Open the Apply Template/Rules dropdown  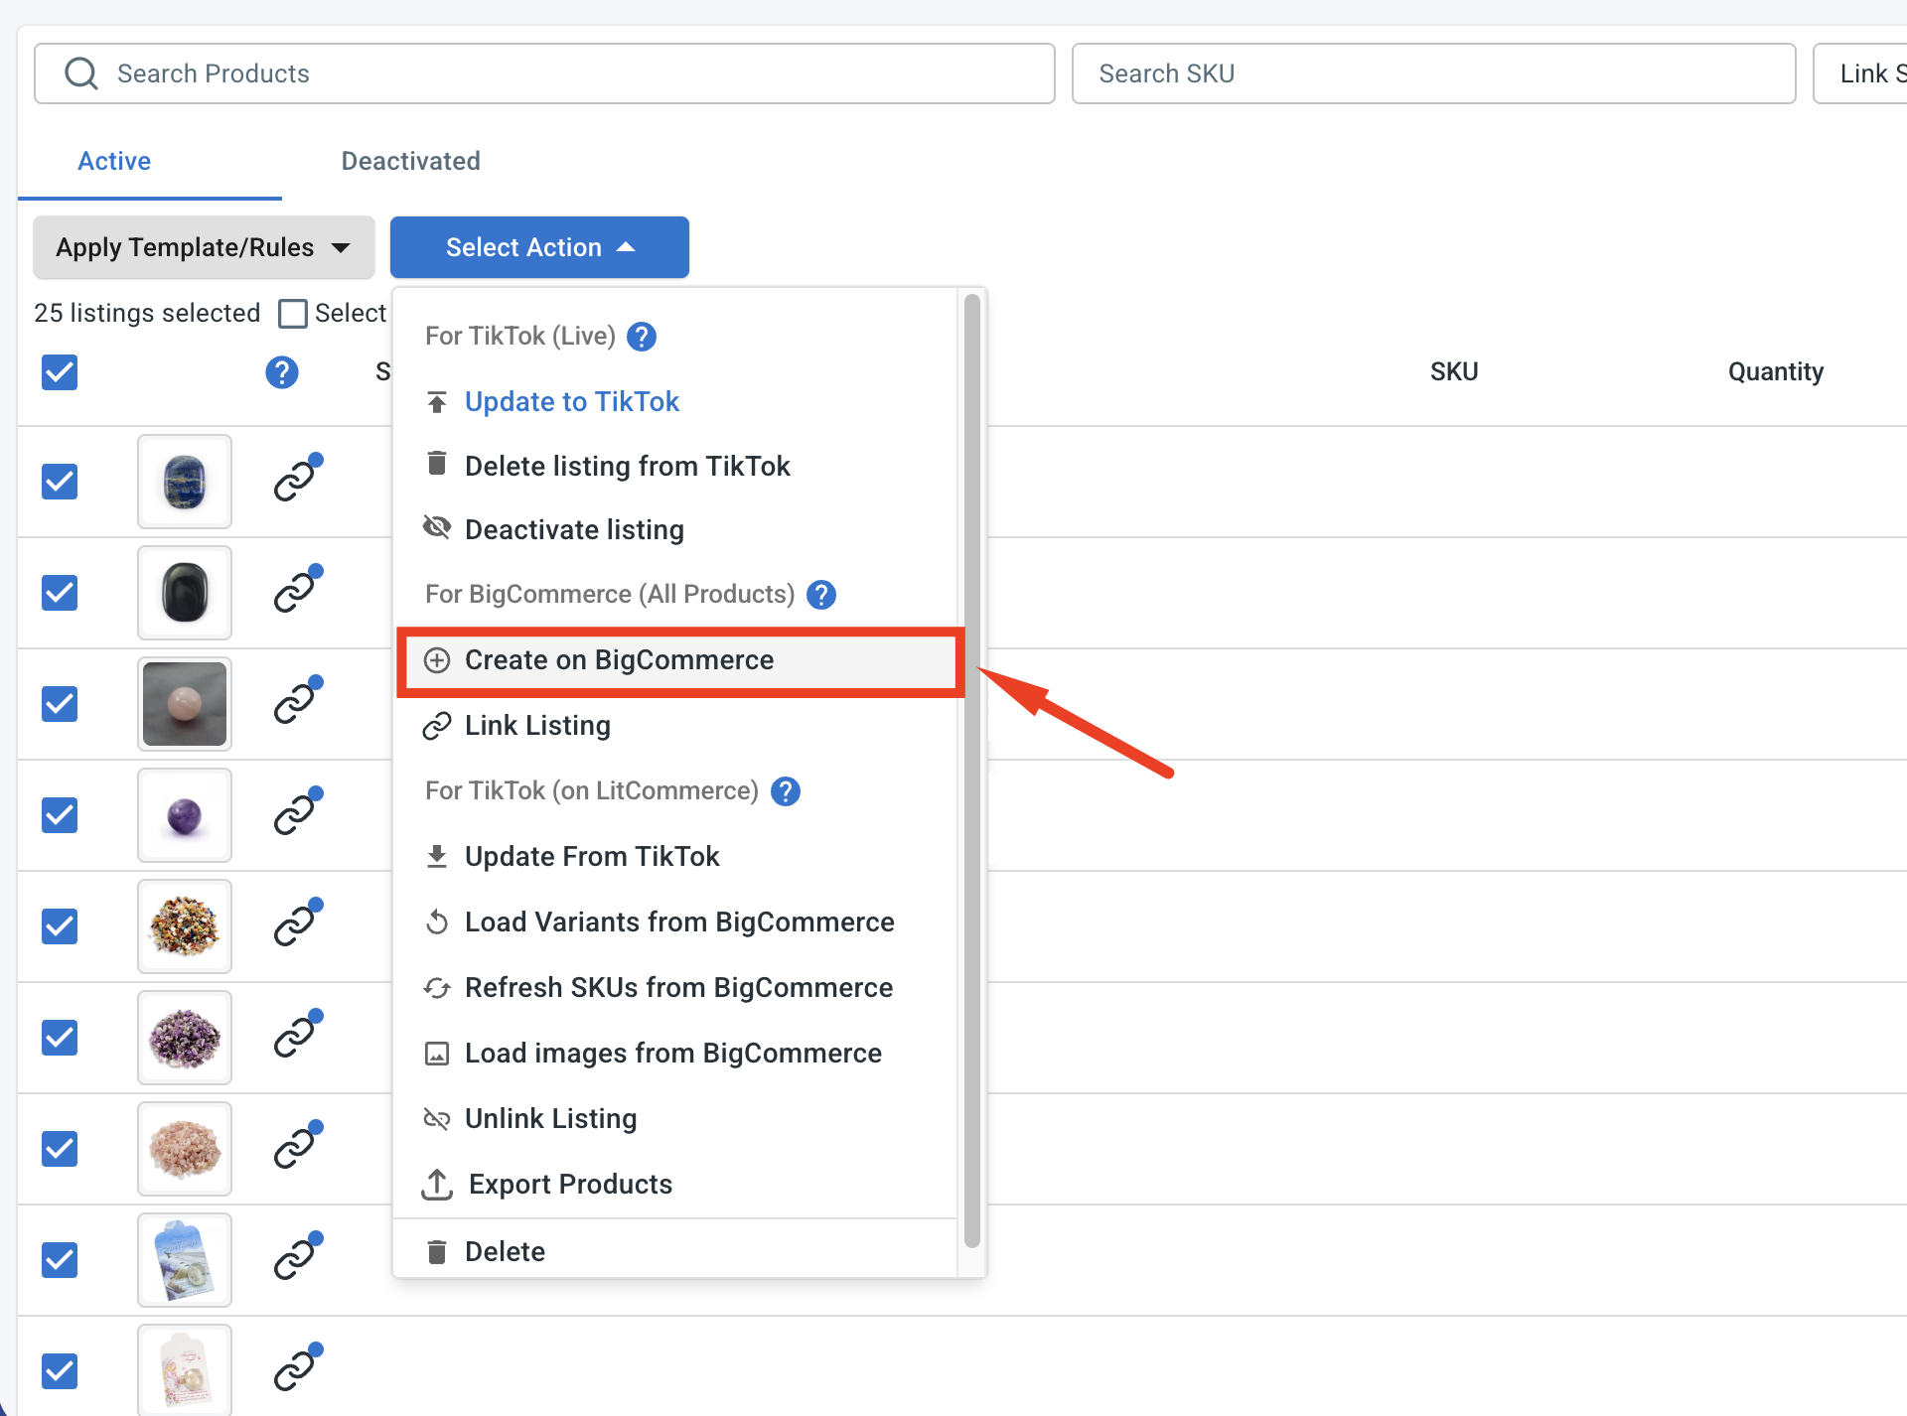(x=204, y=247)
